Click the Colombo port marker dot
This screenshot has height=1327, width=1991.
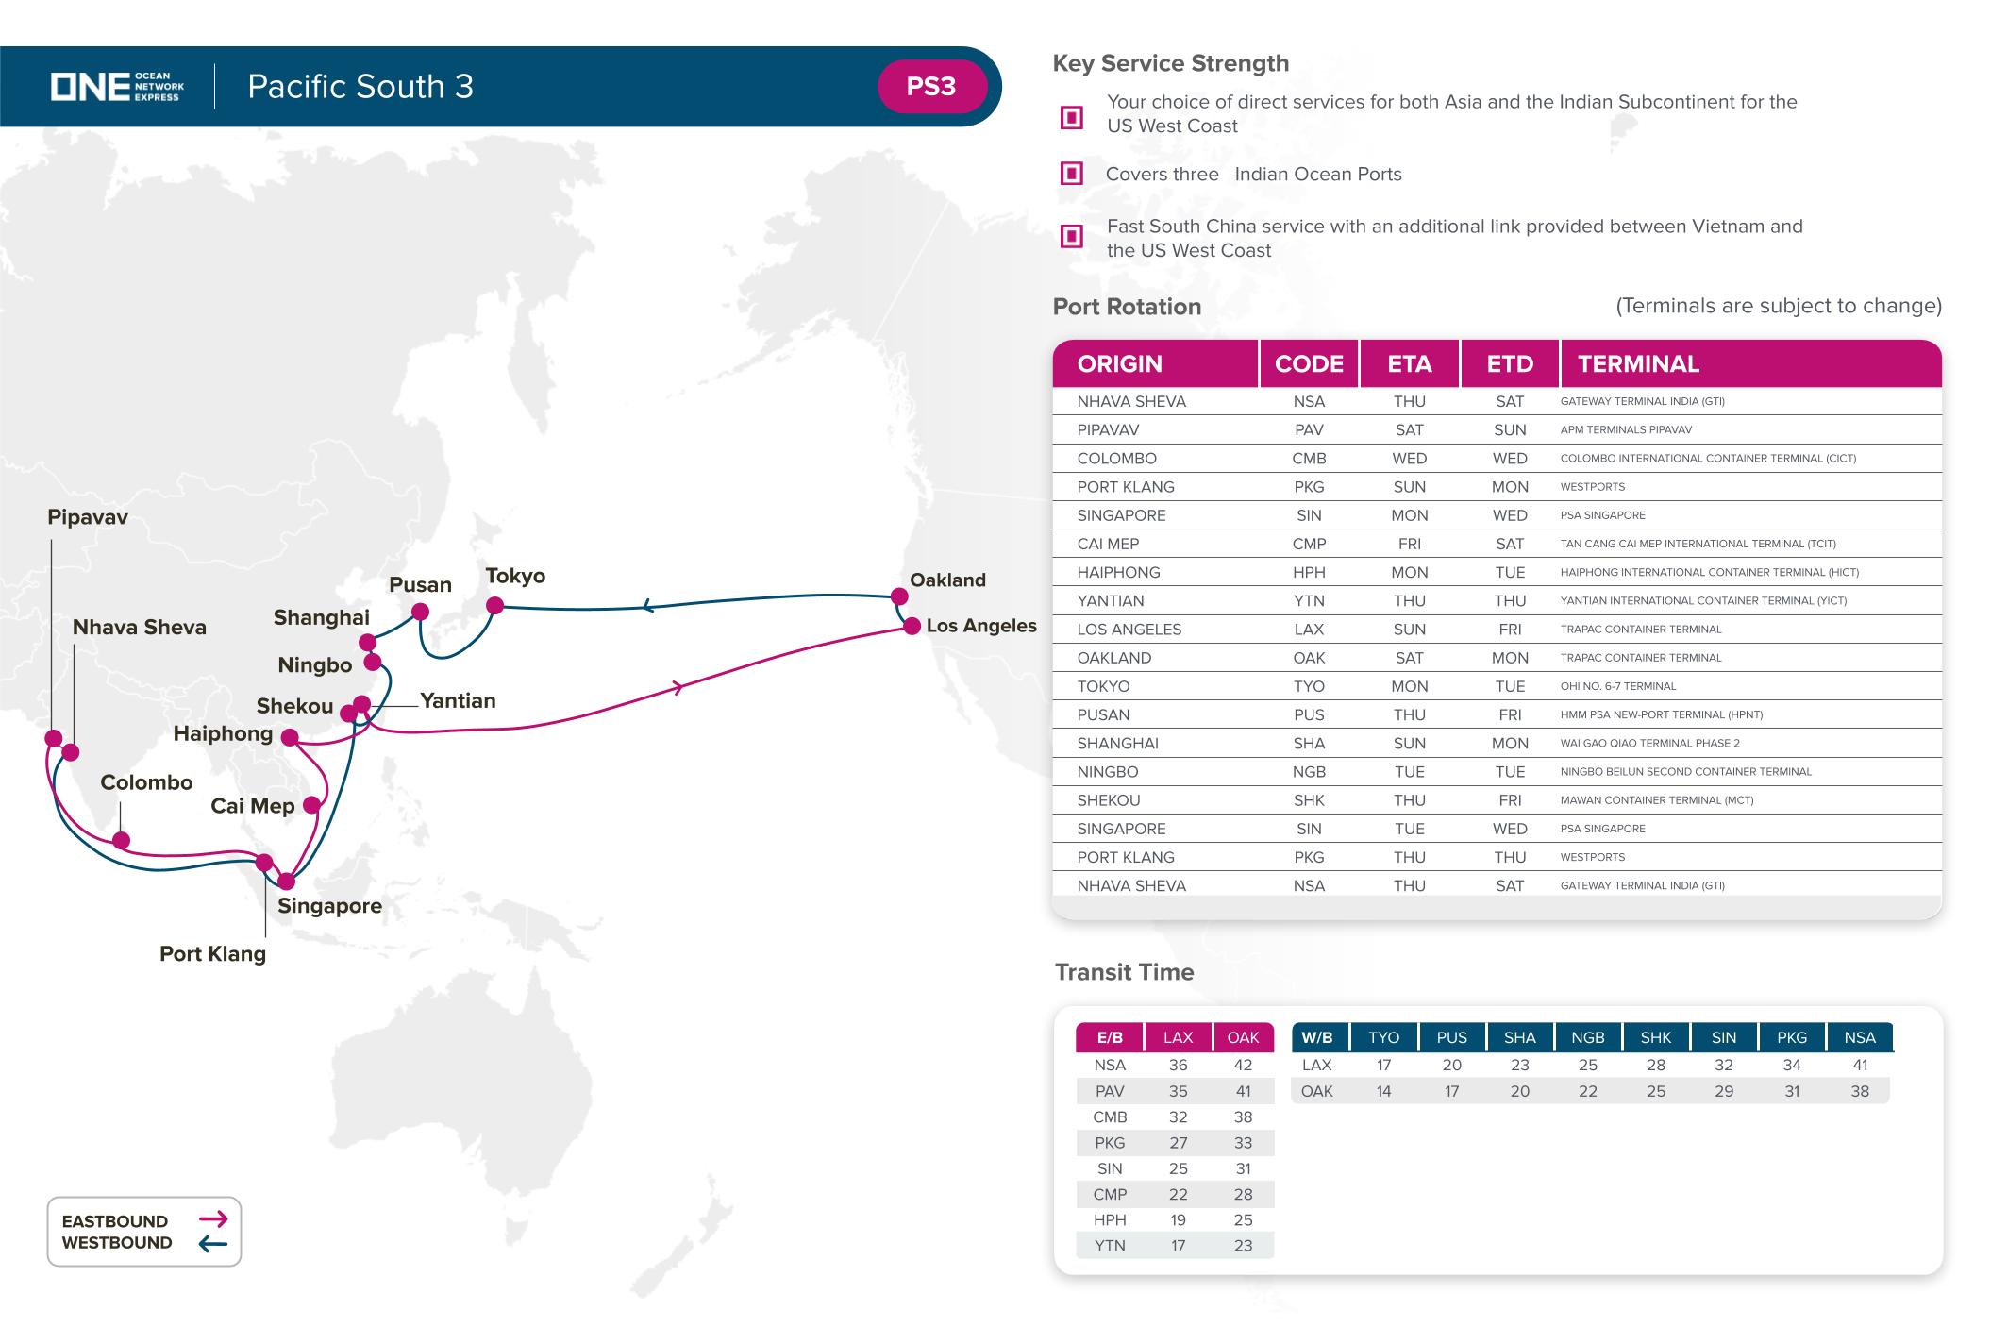point(121,840)
